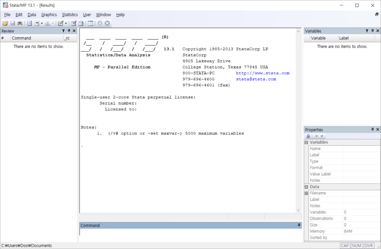This screenshot has width=381, height=249.
Task: Click the filter funnel in Variables panel
Action: pos(367,31)
